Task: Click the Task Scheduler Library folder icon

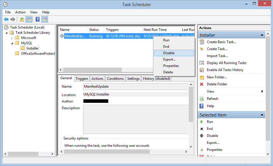Action: (x=12, y=33)
